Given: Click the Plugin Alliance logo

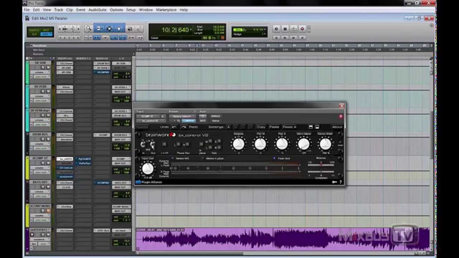Looking at the screenshot, I should pyautogui.click(x=149, y=182).
